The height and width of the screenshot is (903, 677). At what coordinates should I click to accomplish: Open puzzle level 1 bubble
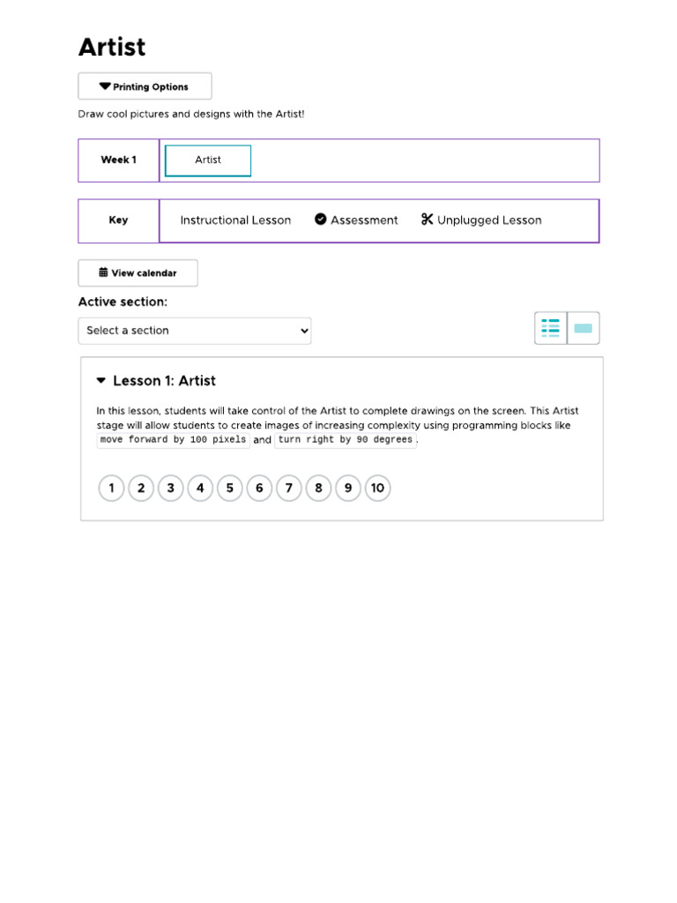click(111, 488)
